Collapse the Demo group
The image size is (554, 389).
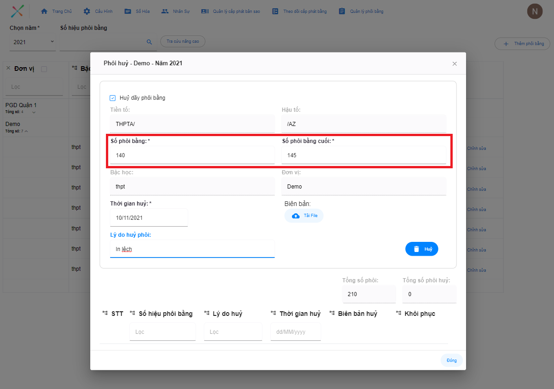coord(26,132)
